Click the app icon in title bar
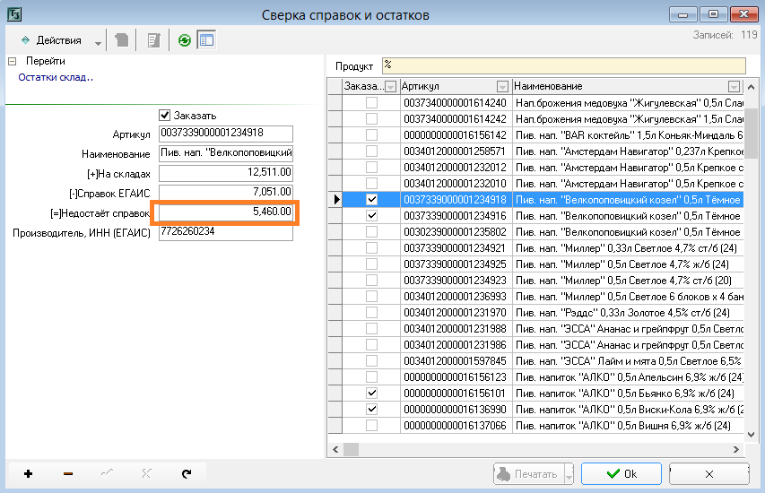765x493 pixels. pos(14,14)
